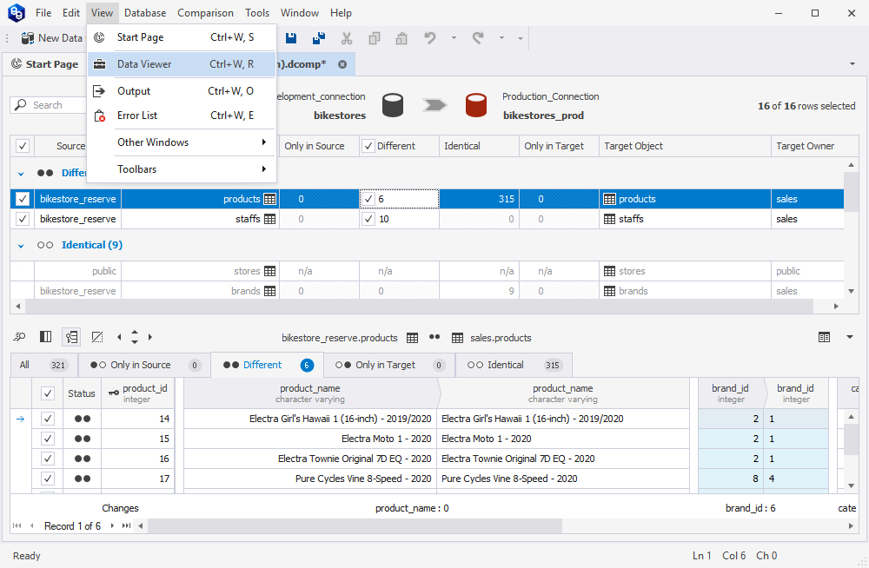Click the New Data Comparison toolbar icon
The height and width of the screenshot is (568, 869).
[27, 38]
